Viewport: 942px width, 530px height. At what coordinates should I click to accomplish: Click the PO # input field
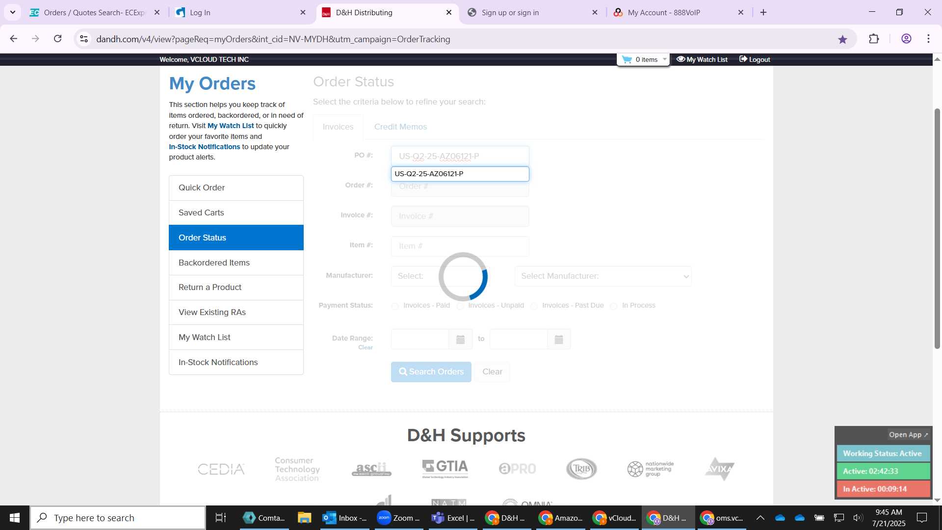click(x=460, y=156)
